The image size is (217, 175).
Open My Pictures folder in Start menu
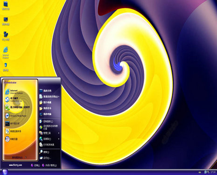pos(45,102)
